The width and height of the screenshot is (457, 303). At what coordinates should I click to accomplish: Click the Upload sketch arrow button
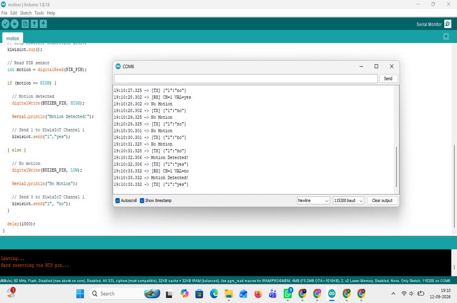[x=15, y=24]
